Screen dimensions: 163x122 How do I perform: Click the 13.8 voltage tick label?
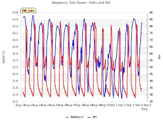(x=15, y=13)
